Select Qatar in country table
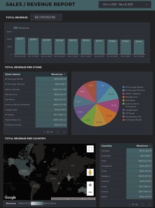Screen dimensions: 155x208 tap(126, 196)
